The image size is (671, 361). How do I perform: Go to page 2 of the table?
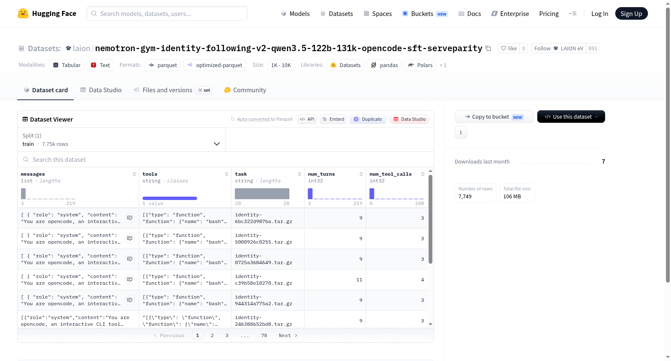(212, 335)
